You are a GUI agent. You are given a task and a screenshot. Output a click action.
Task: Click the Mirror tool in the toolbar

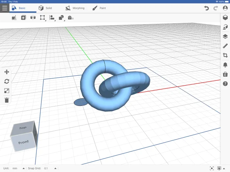33,18
